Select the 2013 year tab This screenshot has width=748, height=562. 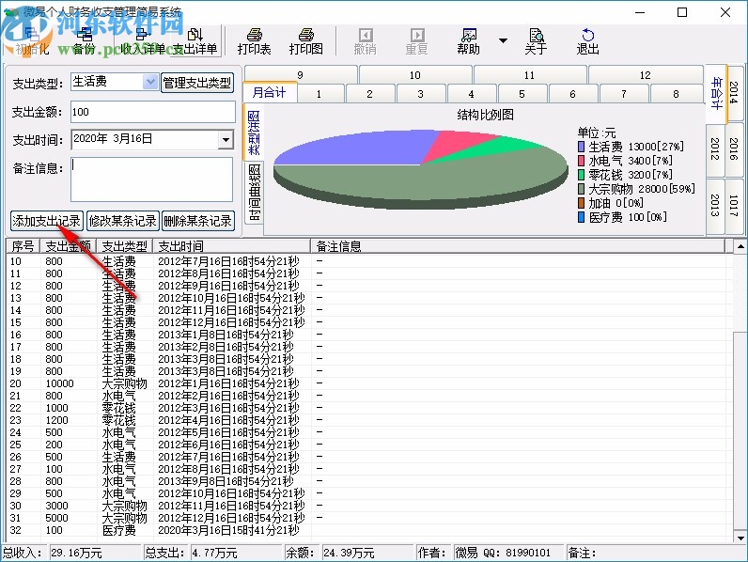pyautogui.click(x=715, y=205)
